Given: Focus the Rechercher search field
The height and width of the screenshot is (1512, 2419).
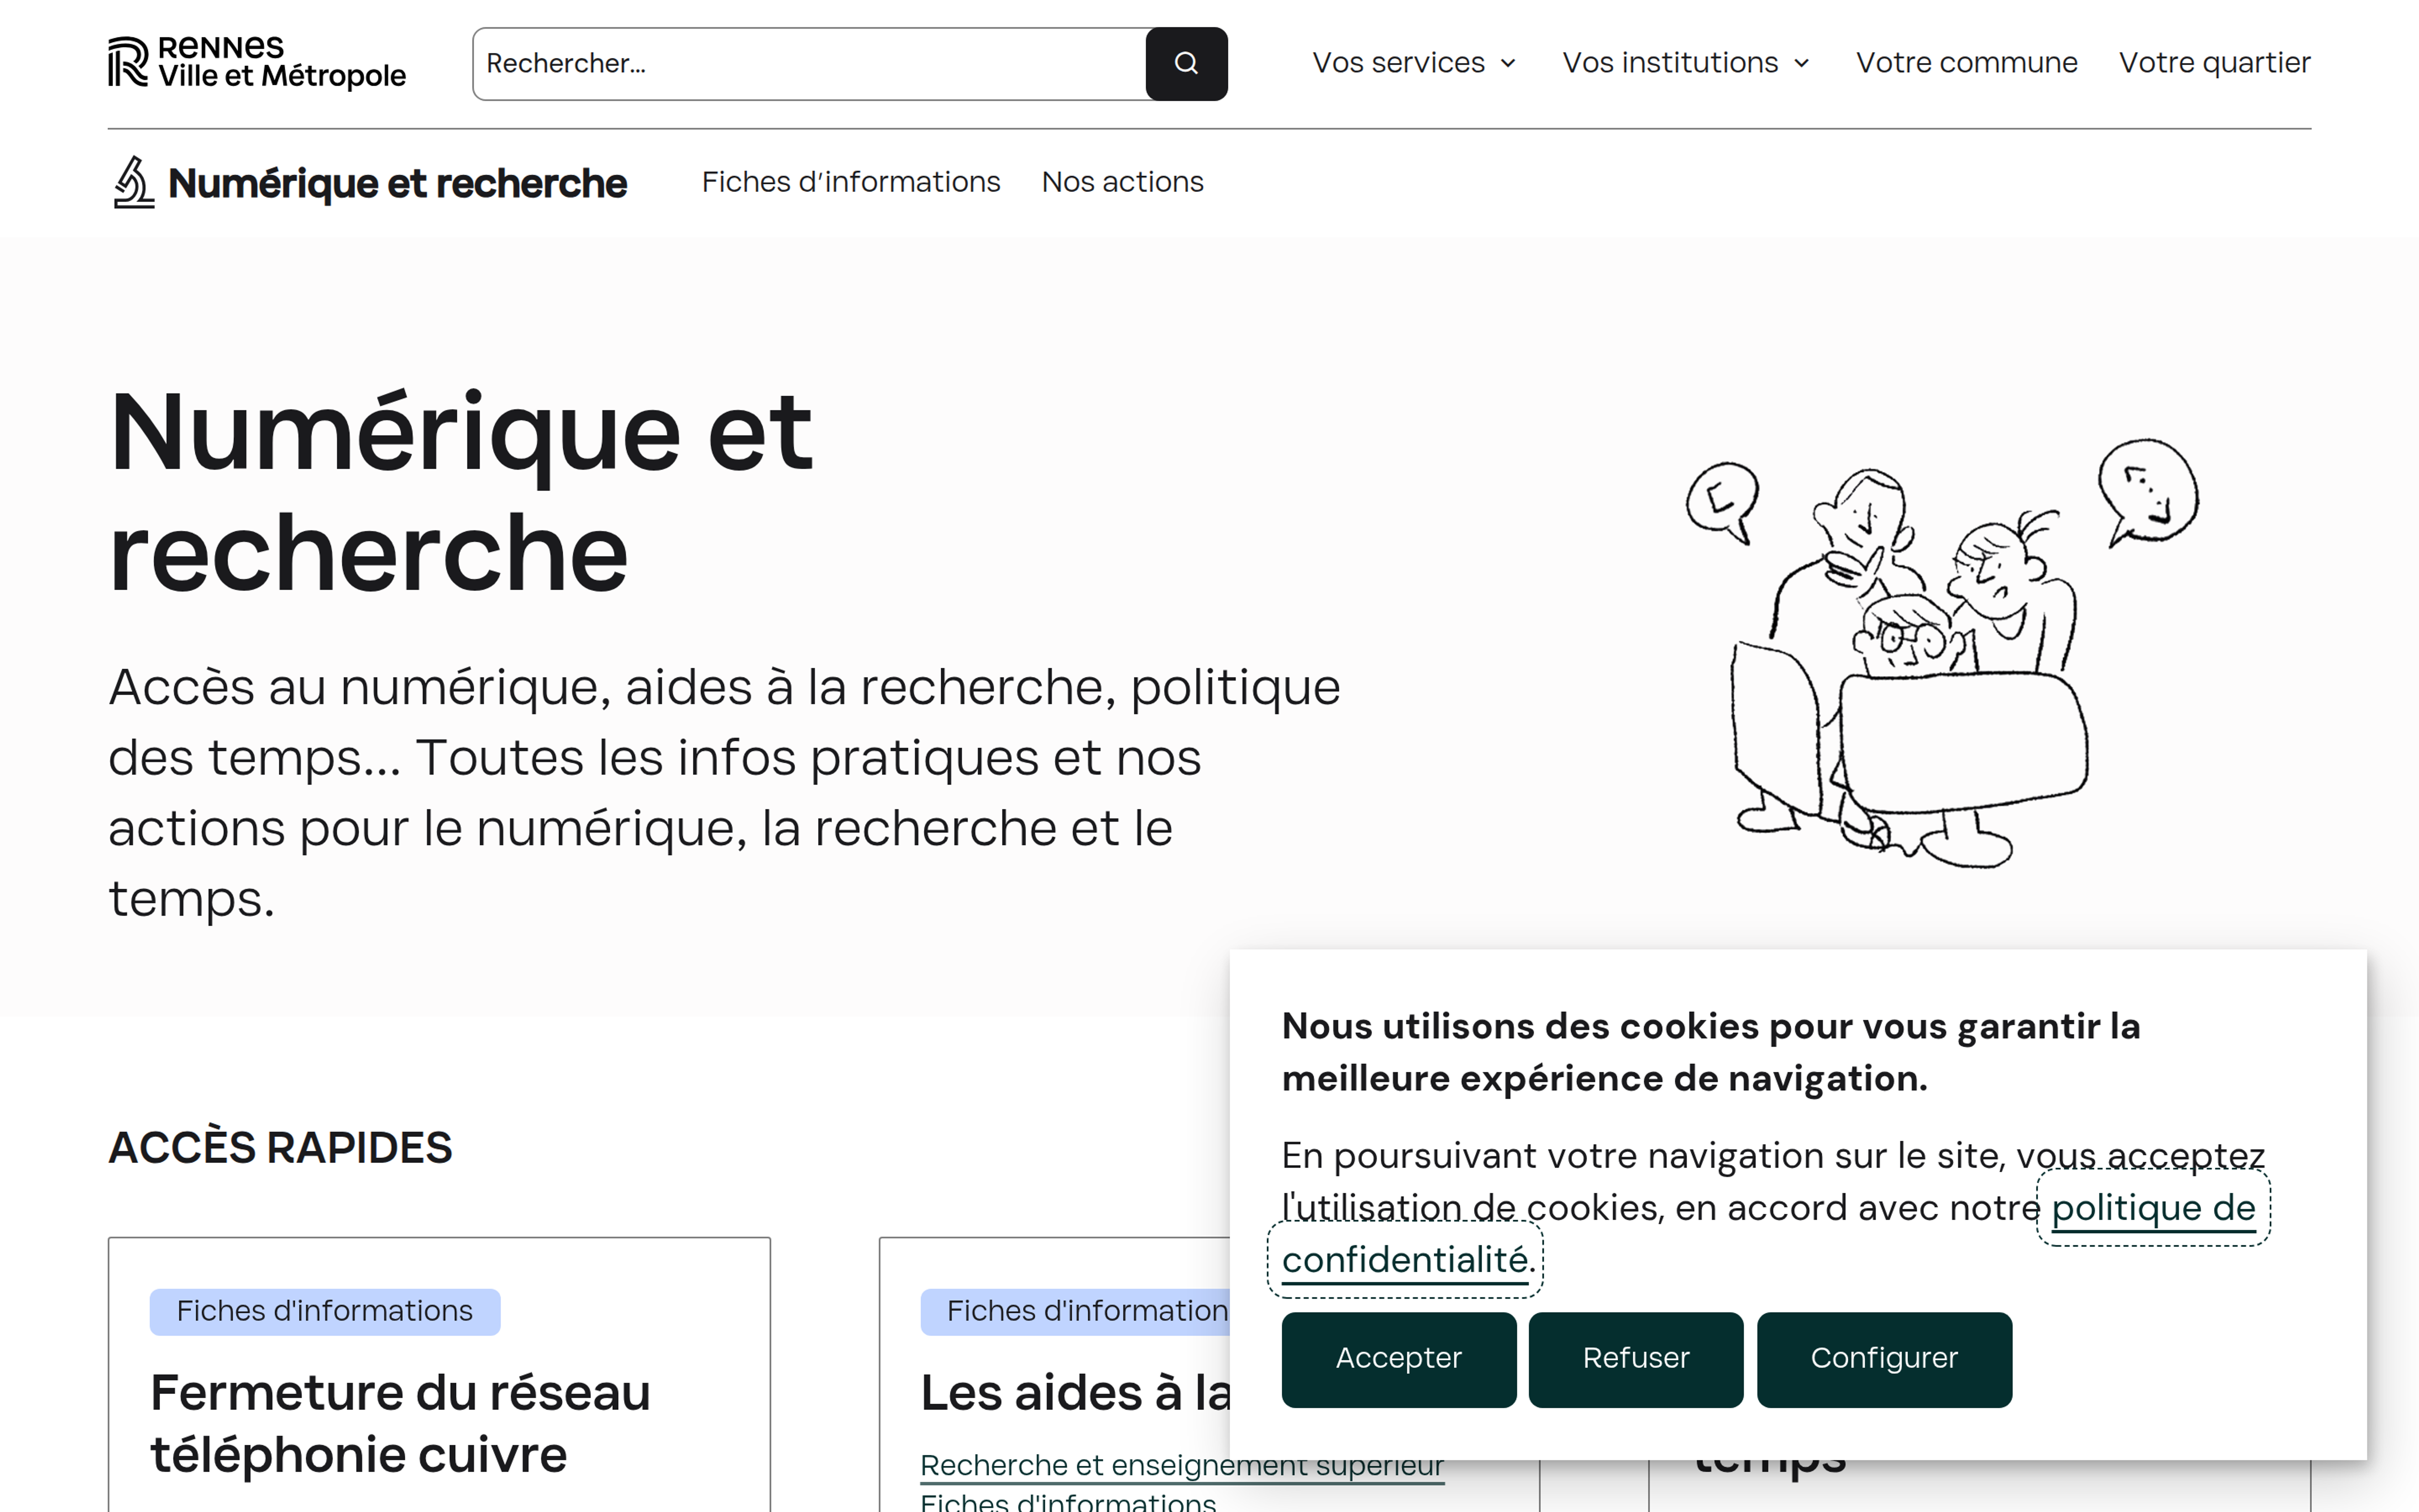Looking at the screenshot, I should (x=808, y=64).
